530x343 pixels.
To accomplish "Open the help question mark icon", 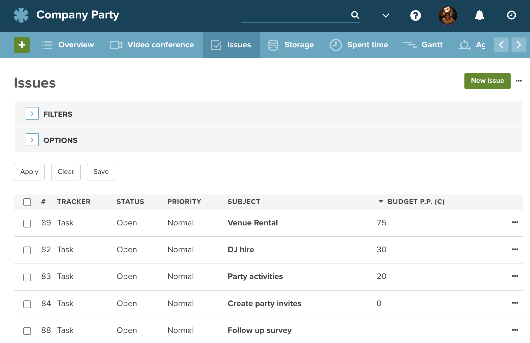I will pos(416,15).
